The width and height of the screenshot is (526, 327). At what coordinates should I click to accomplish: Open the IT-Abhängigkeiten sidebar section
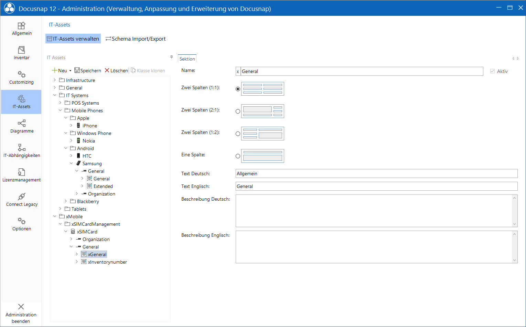[22, 151]
